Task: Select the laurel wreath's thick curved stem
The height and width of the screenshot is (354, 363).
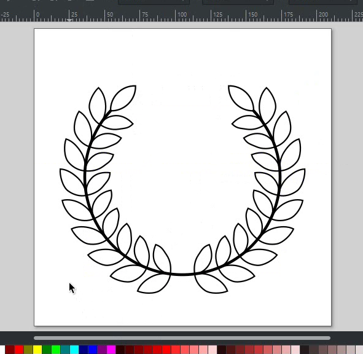Action: click(x=183, y=275)
